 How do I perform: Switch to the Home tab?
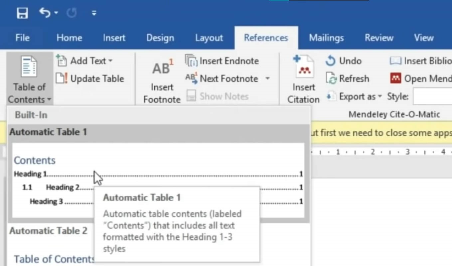click(x=69, y=38)
